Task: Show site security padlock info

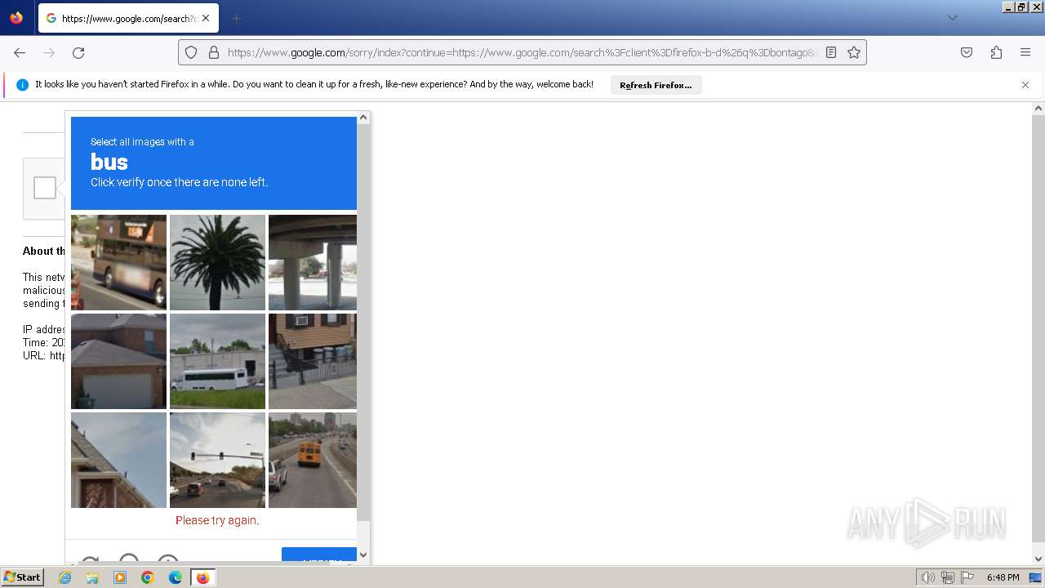Action: (x=214, y=52)
